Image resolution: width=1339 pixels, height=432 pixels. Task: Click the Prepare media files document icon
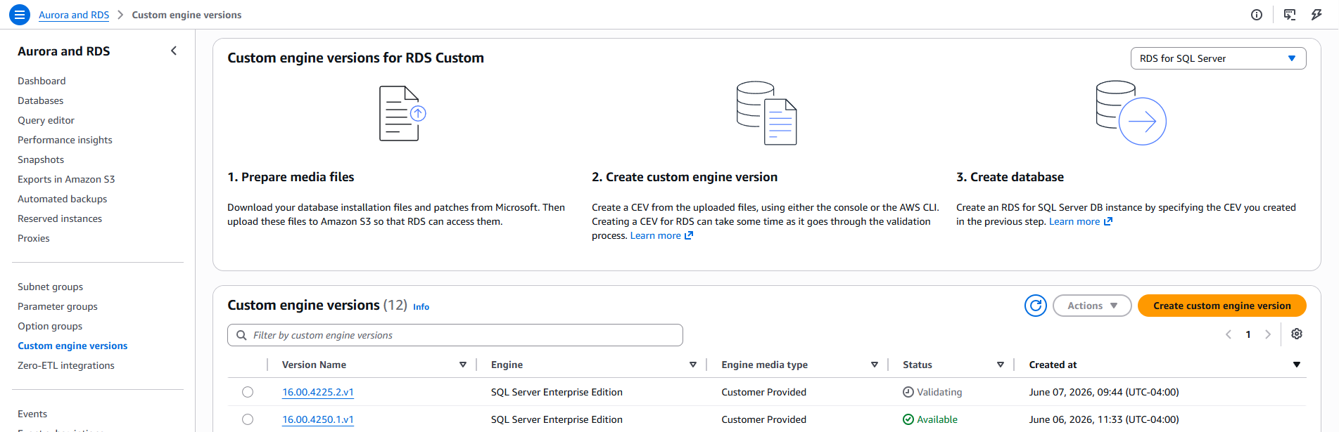click(402, 113)
